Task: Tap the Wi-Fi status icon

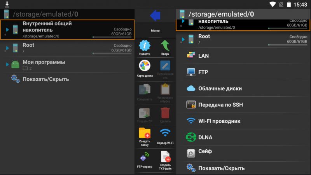Action: click(273, 4)
